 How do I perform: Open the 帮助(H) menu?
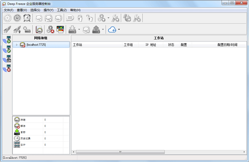point(76,10)
